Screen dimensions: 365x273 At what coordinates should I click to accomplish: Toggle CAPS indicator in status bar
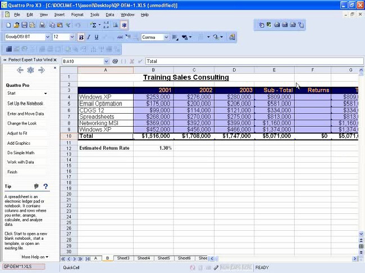coord(236,267)
